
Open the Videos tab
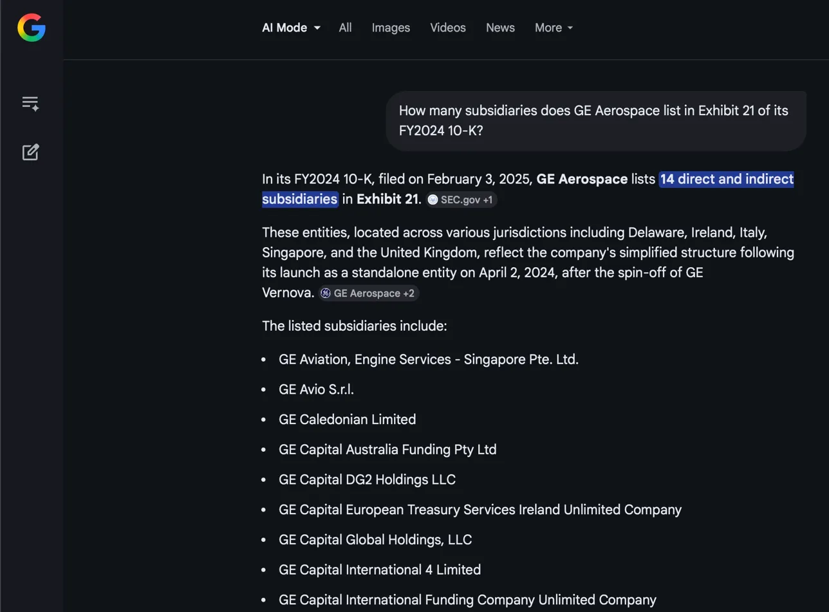448,28
